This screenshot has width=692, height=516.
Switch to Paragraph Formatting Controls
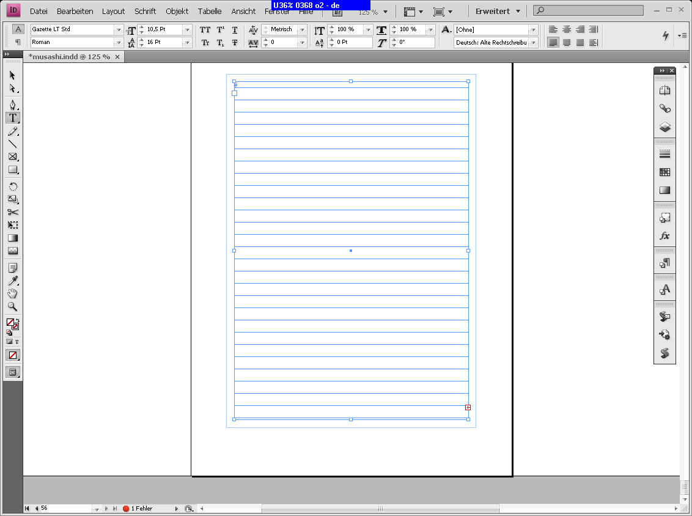(x=18, y=42)
